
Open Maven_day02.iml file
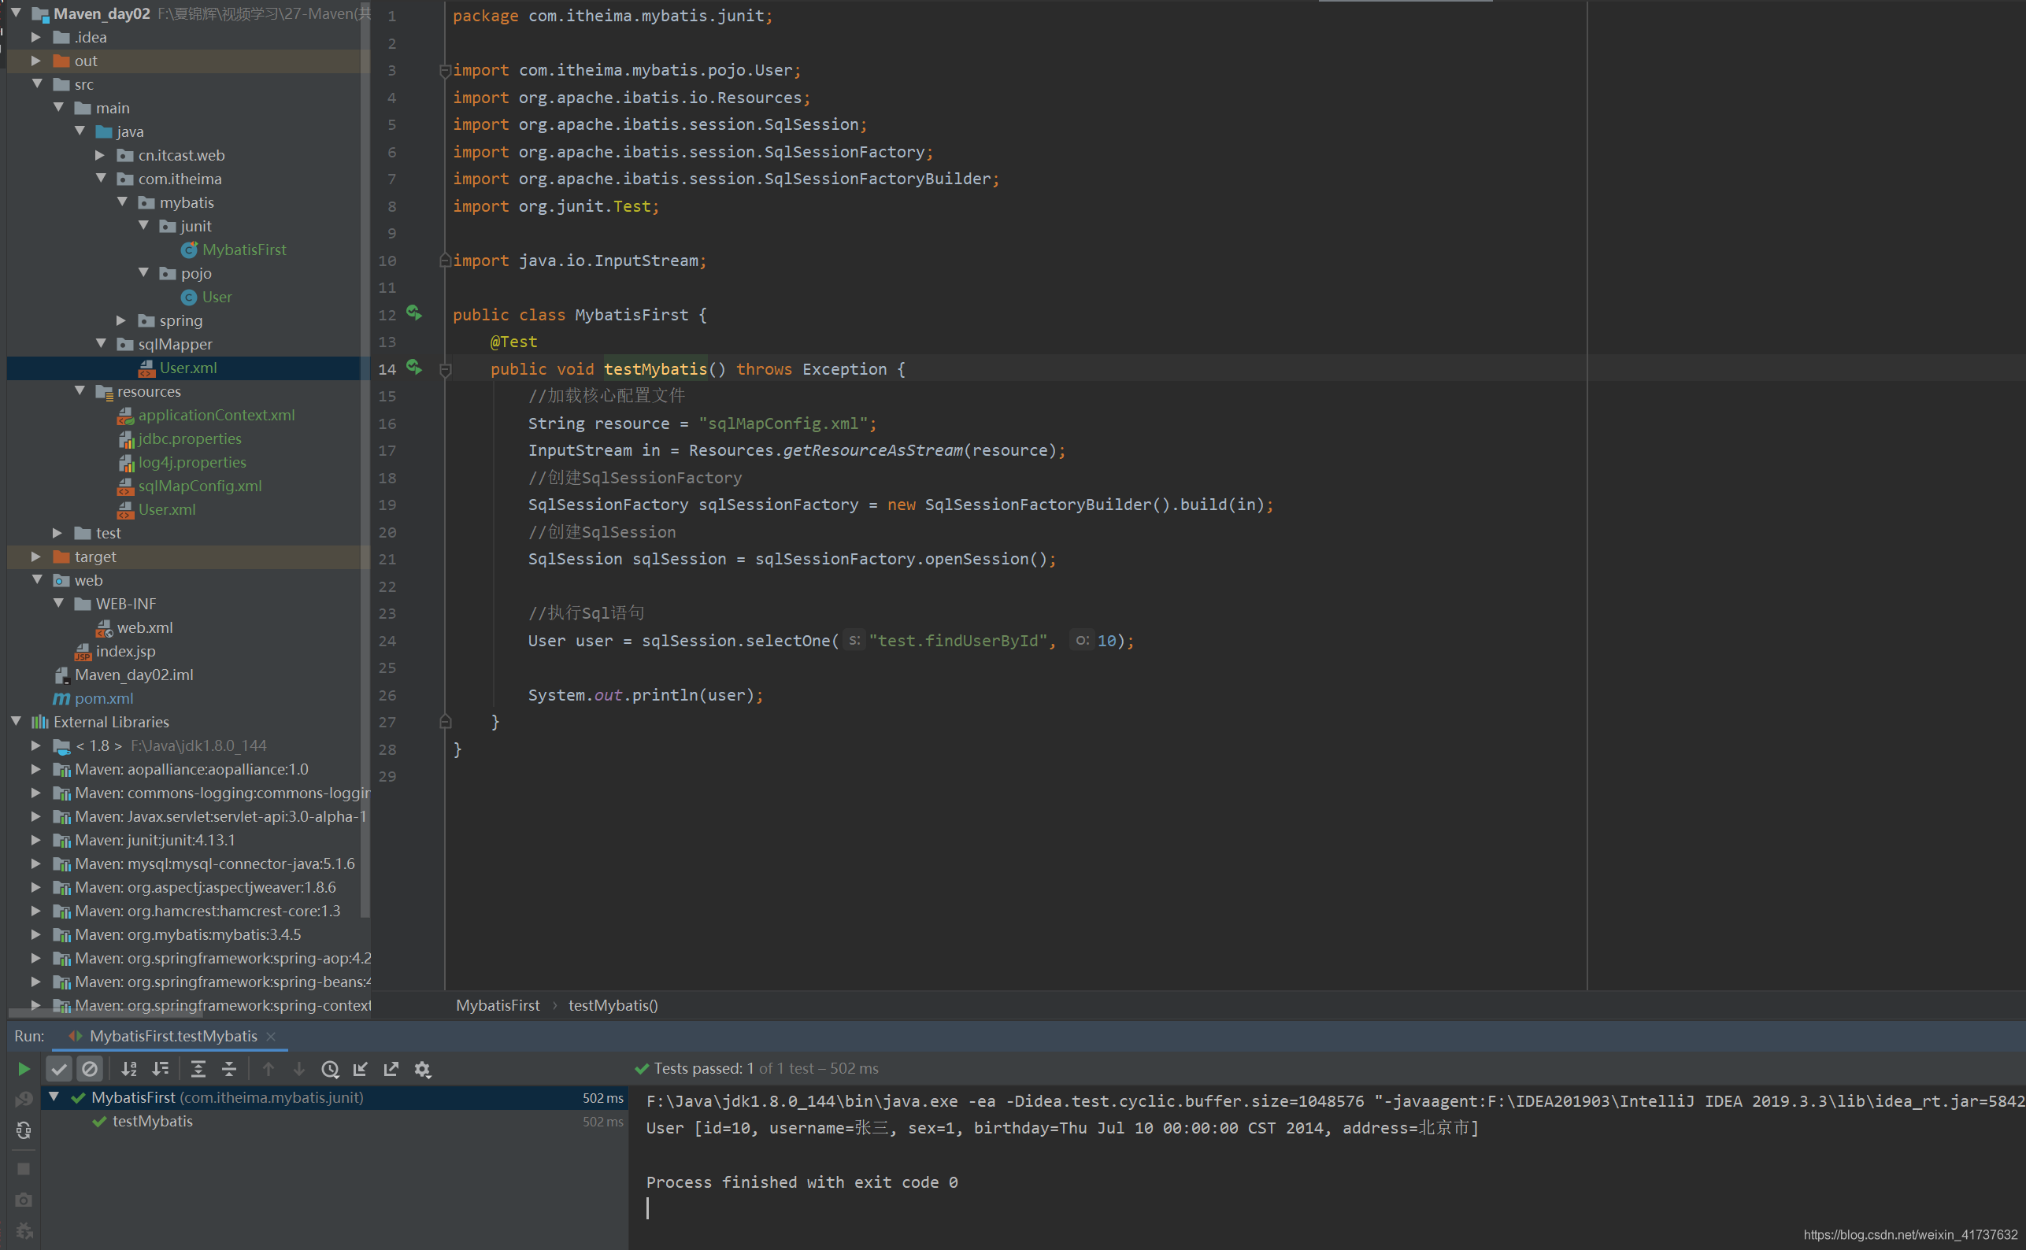(x=134, y=675)
